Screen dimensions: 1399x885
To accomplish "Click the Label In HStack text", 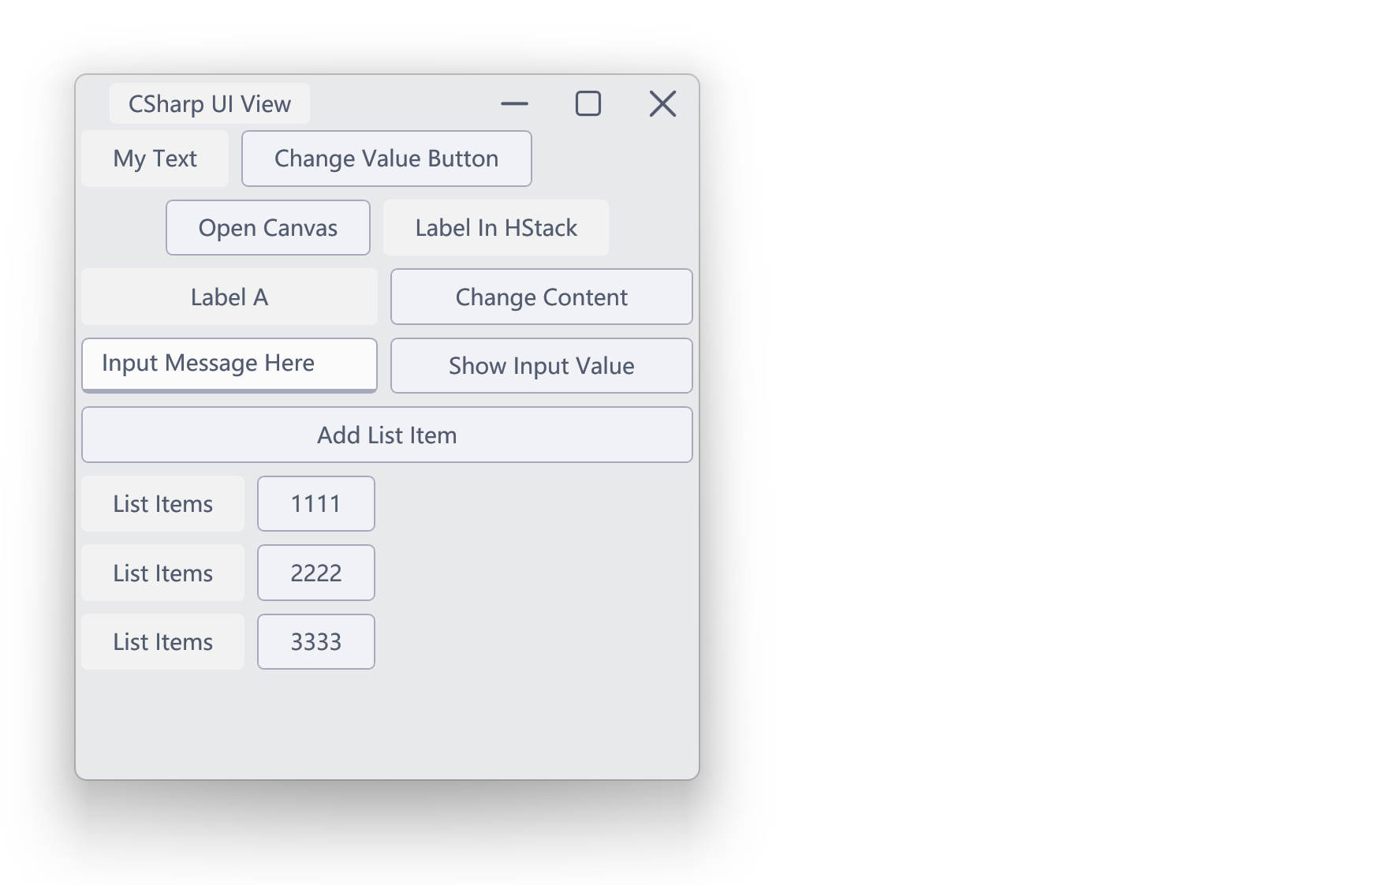I will tap(496, 228).
